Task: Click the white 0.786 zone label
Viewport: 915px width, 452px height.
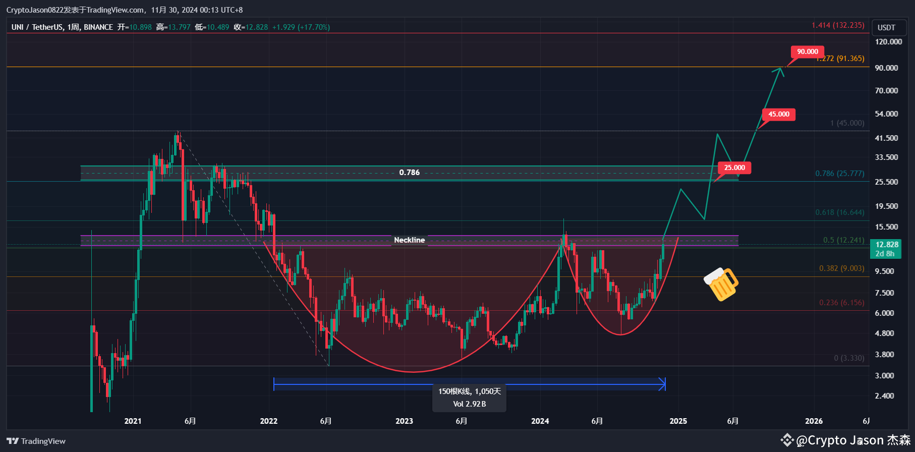Action: coord(410,173)
